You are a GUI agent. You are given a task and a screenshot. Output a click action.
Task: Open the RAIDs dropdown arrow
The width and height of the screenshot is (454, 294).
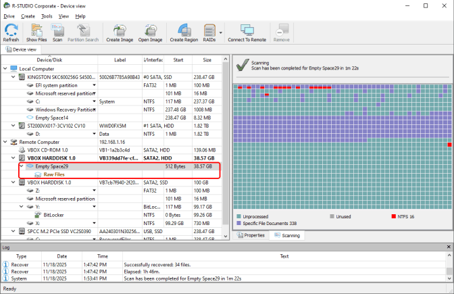click(x=220, y=32)
